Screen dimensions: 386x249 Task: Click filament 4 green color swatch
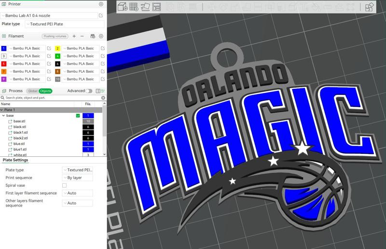click(57, 56)
